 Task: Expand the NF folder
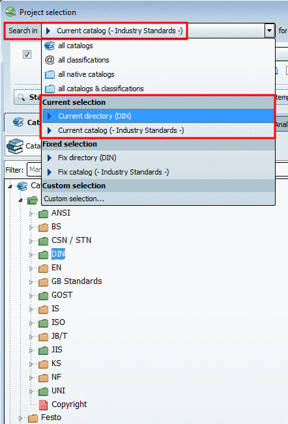coord(31,378)
